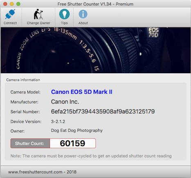Click the Device Version label
The image size is (191, 178).
point(26,122)
